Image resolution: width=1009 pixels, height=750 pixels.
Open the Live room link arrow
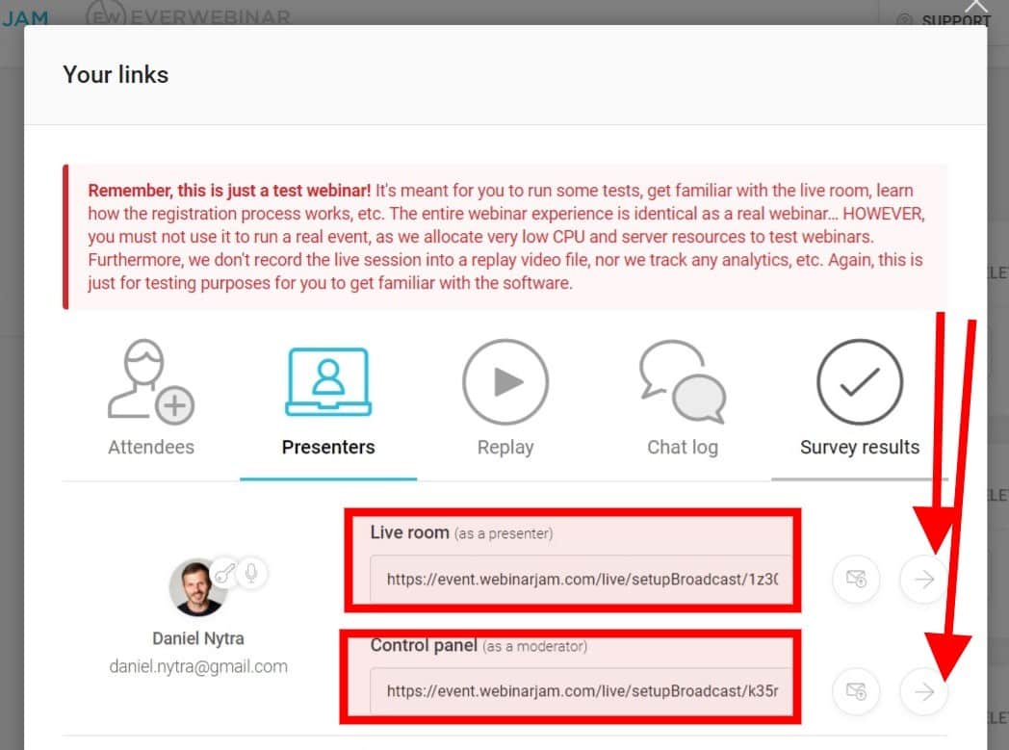coord(924,579)
